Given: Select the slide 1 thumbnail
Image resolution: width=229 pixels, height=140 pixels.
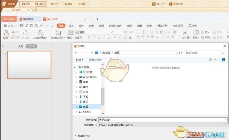Looking at the screenshot, I should click(29, 65).
